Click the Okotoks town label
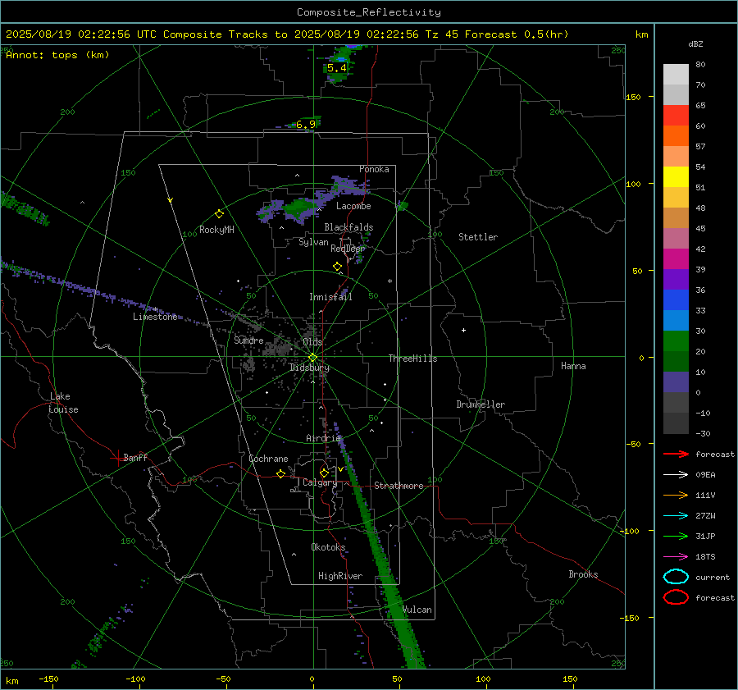Image resolution: width=738 pixels, height=690 pixels. pos(328,547)
